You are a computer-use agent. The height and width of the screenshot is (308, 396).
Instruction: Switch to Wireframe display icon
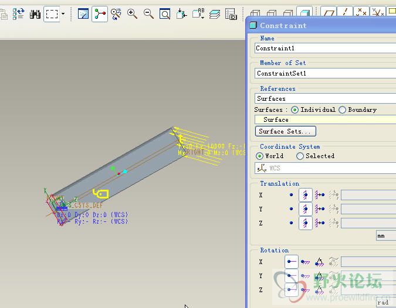pyautogui.click(x=255, y=13)
